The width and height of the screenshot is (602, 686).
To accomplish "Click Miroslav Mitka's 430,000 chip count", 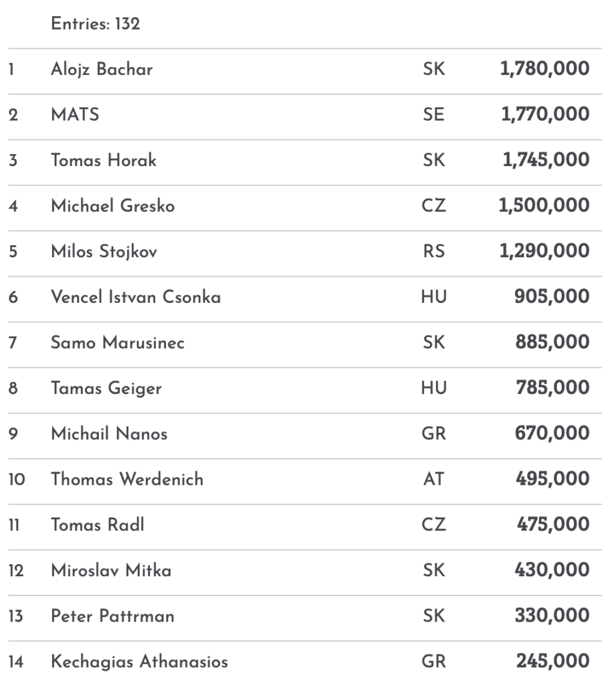I will tap(552, 571).
